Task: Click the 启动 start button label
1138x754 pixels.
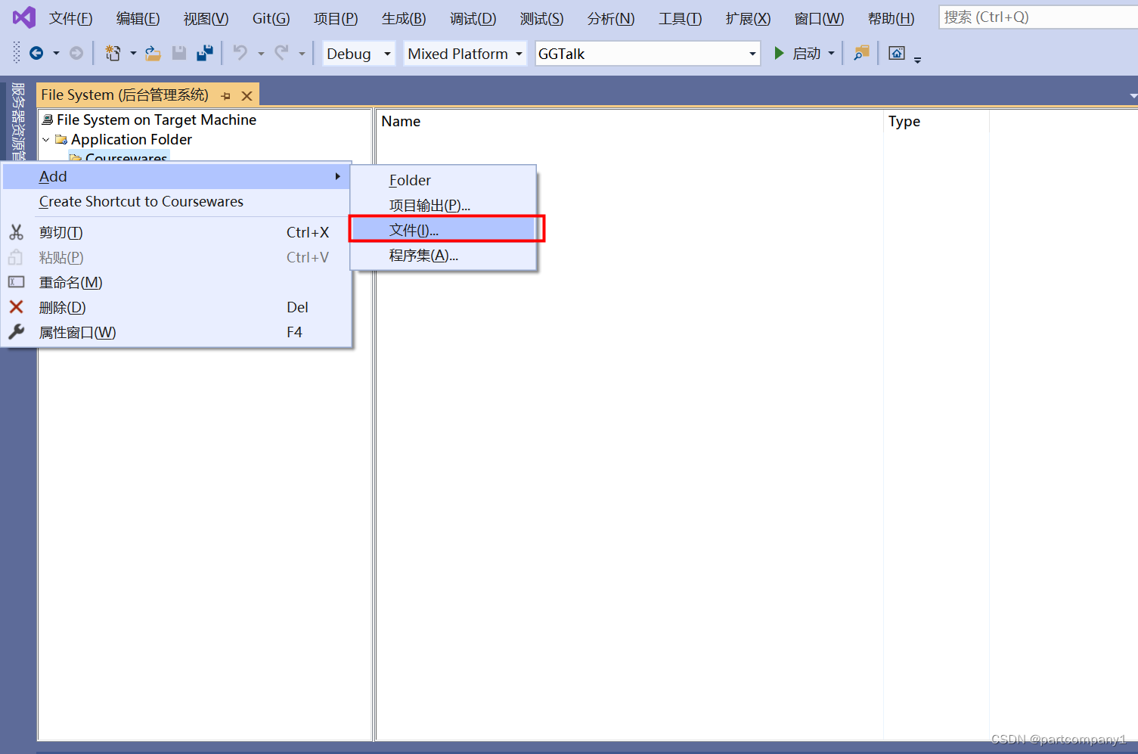Action: coord(806,54)
